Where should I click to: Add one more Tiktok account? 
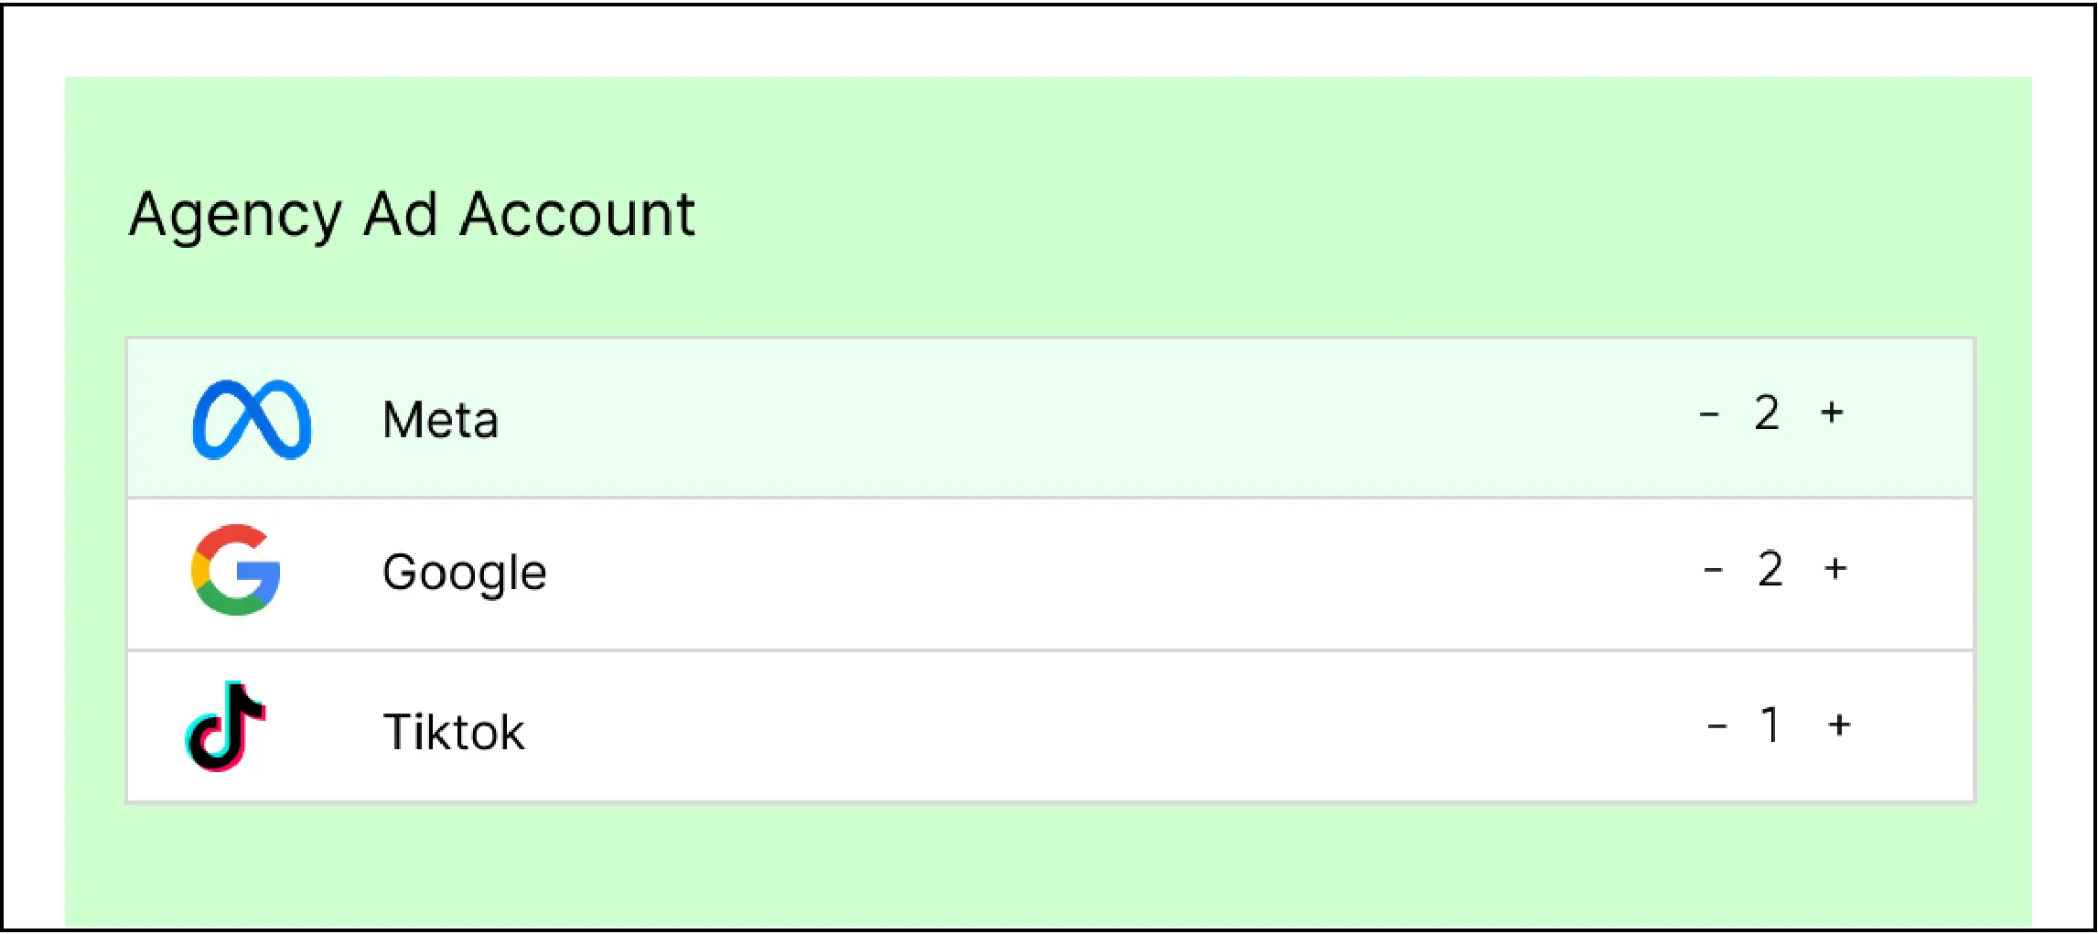pyautogui.click(x=1839, y=725)
